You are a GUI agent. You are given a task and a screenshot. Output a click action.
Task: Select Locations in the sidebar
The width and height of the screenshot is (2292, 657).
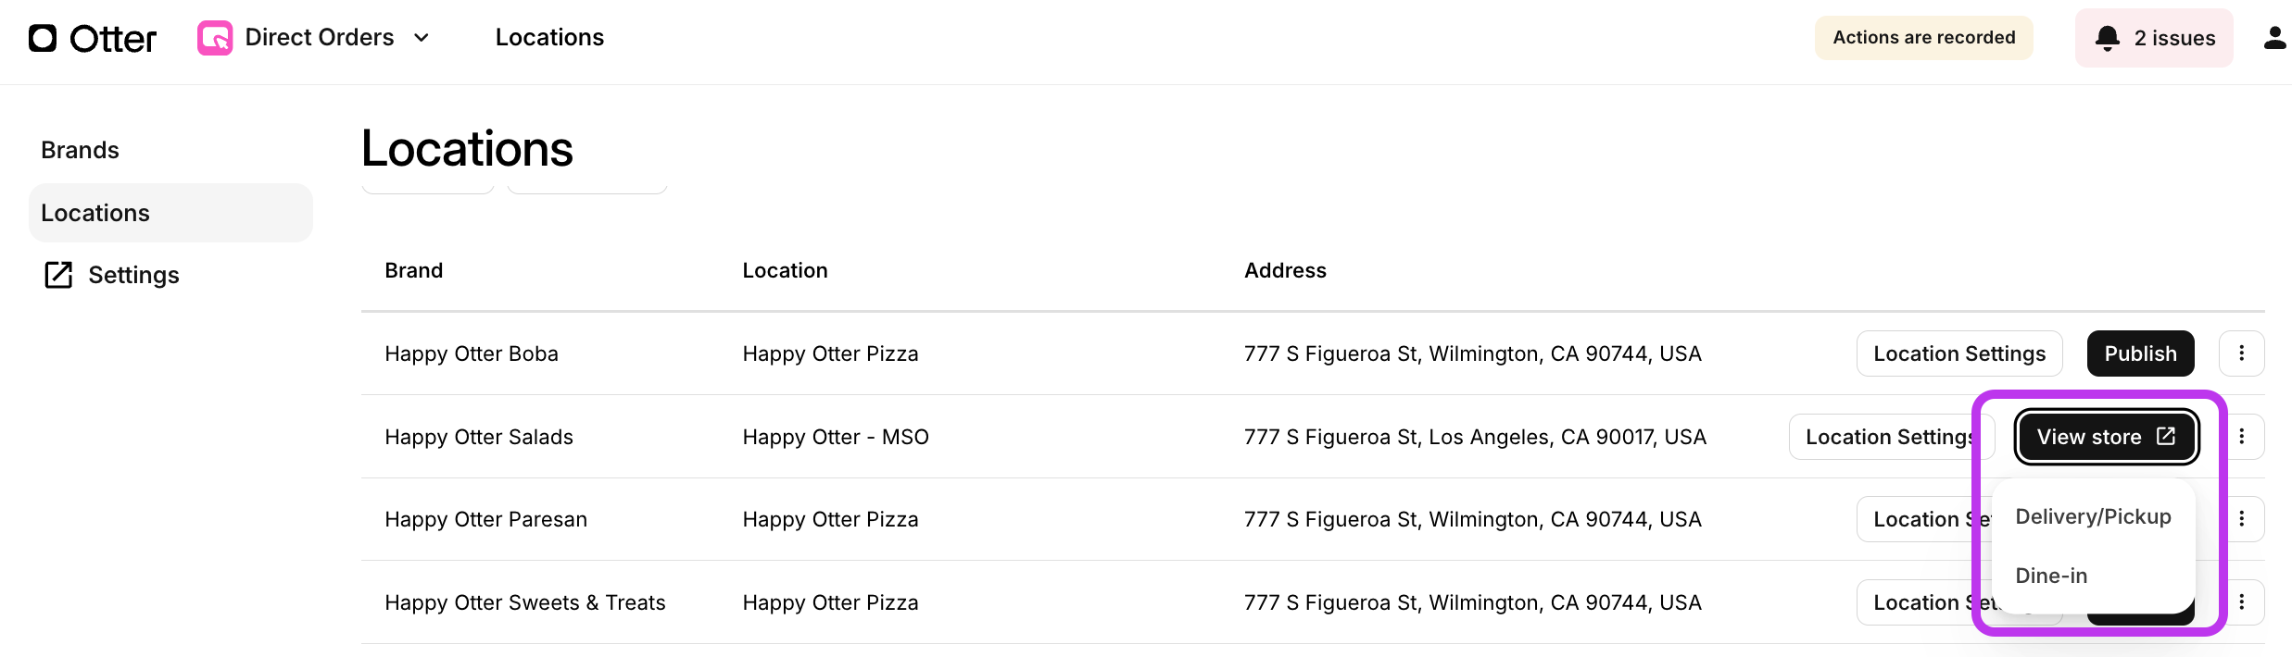coord(95,213)
